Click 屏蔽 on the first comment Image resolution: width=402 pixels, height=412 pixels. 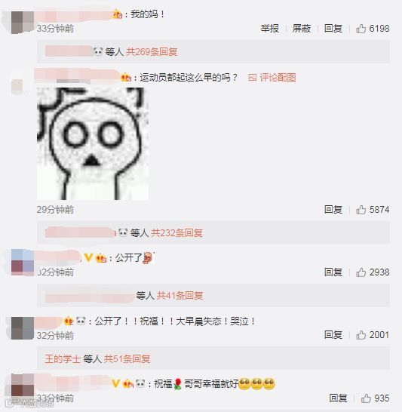click(x=302, y=29)
